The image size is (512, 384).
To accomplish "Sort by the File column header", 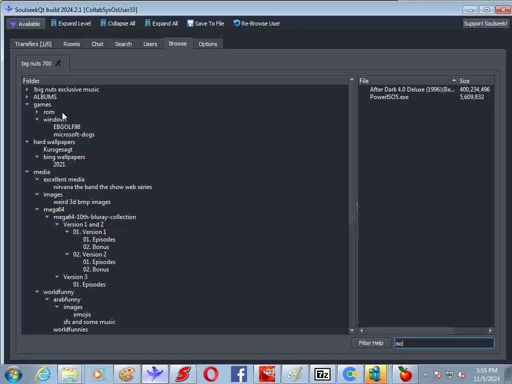I will tap(408, 80).
